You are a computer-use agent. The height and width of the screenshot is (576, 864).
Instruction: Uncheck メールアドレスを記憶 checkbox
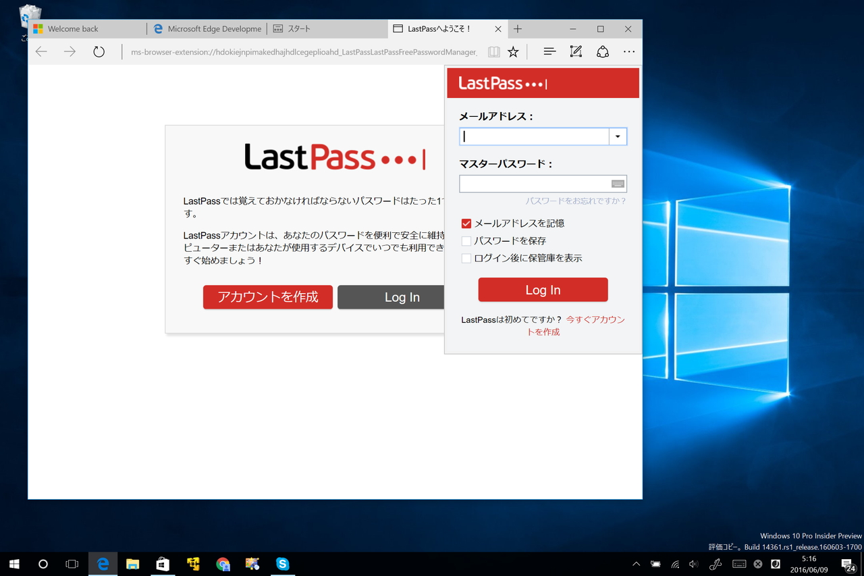coord(466,224)
